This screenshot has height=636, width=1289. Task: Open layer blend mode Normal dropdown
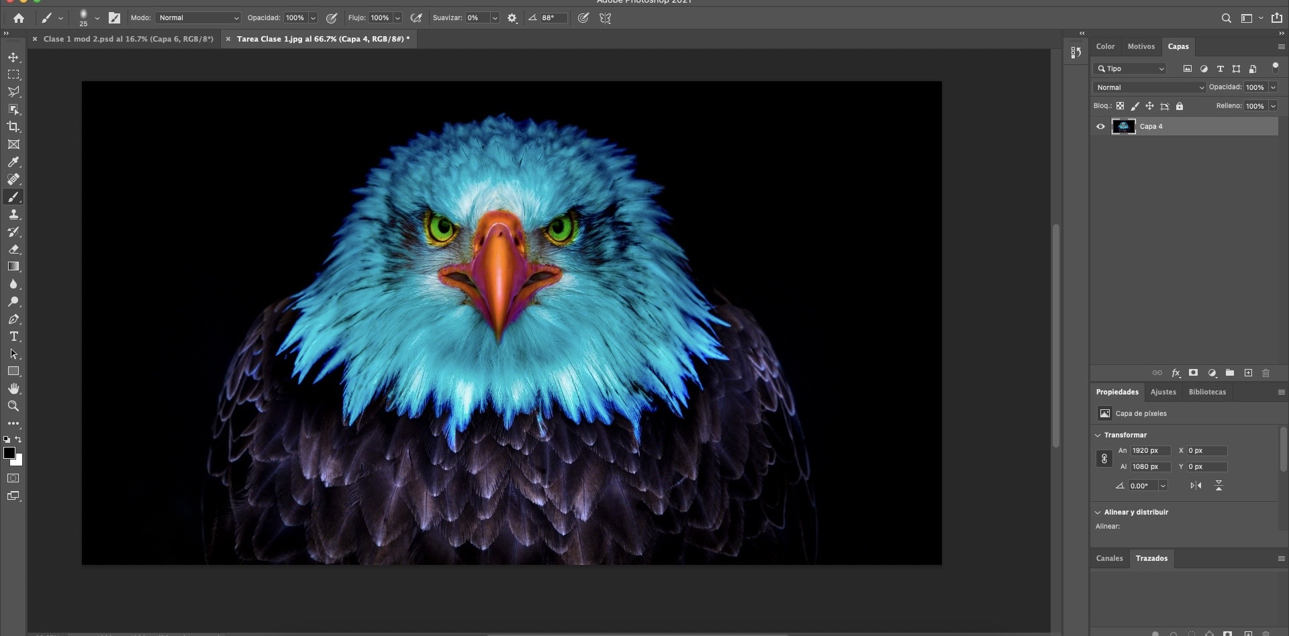click(x=1149, y=87)
